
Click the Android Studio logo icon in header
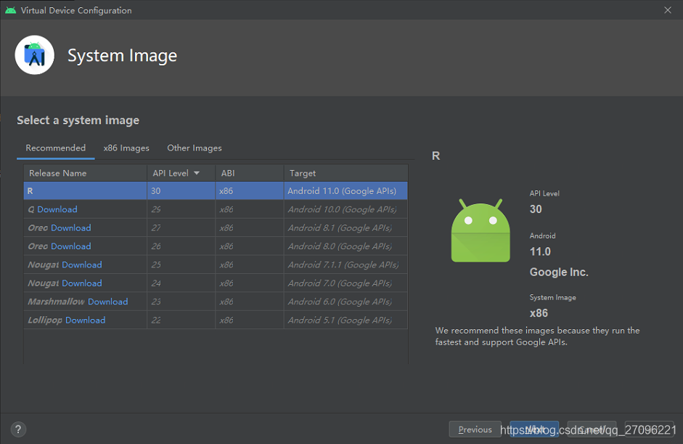(34, 55)
